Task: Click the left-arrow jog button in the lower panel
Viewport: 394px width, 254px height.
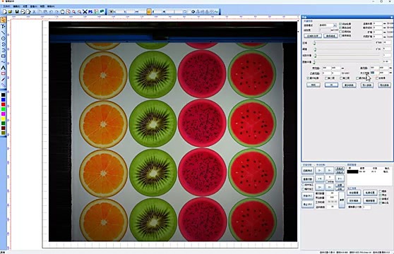Action: pos(320,179)
